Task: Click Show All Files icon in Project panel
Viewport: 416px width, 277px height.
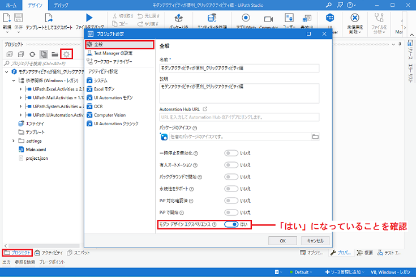Action: click(x=44, y=54)
